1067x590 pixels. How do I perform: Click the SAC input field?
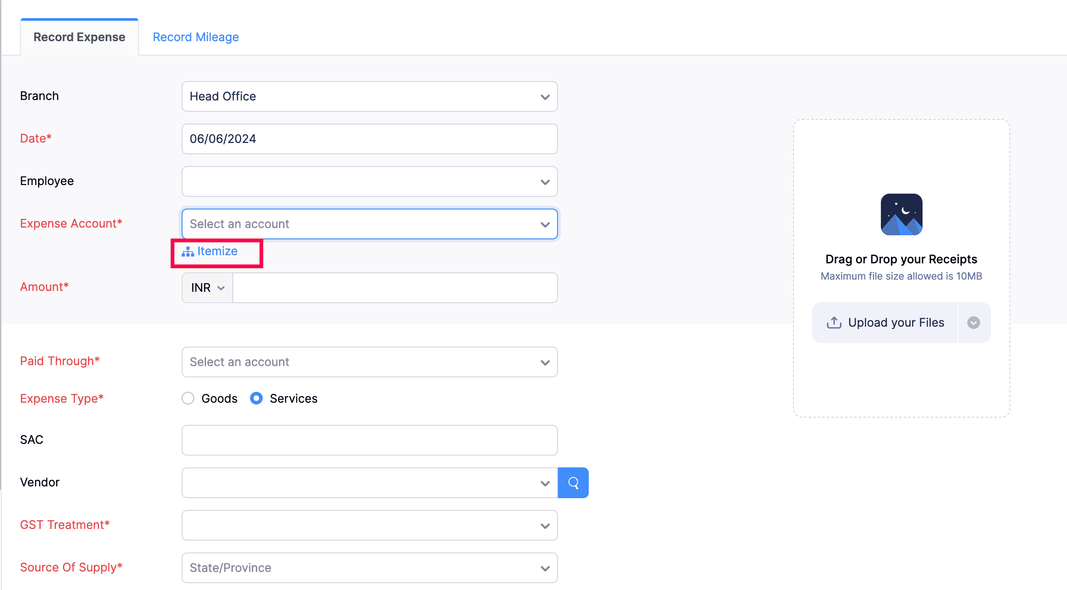[x=369, y=440]
